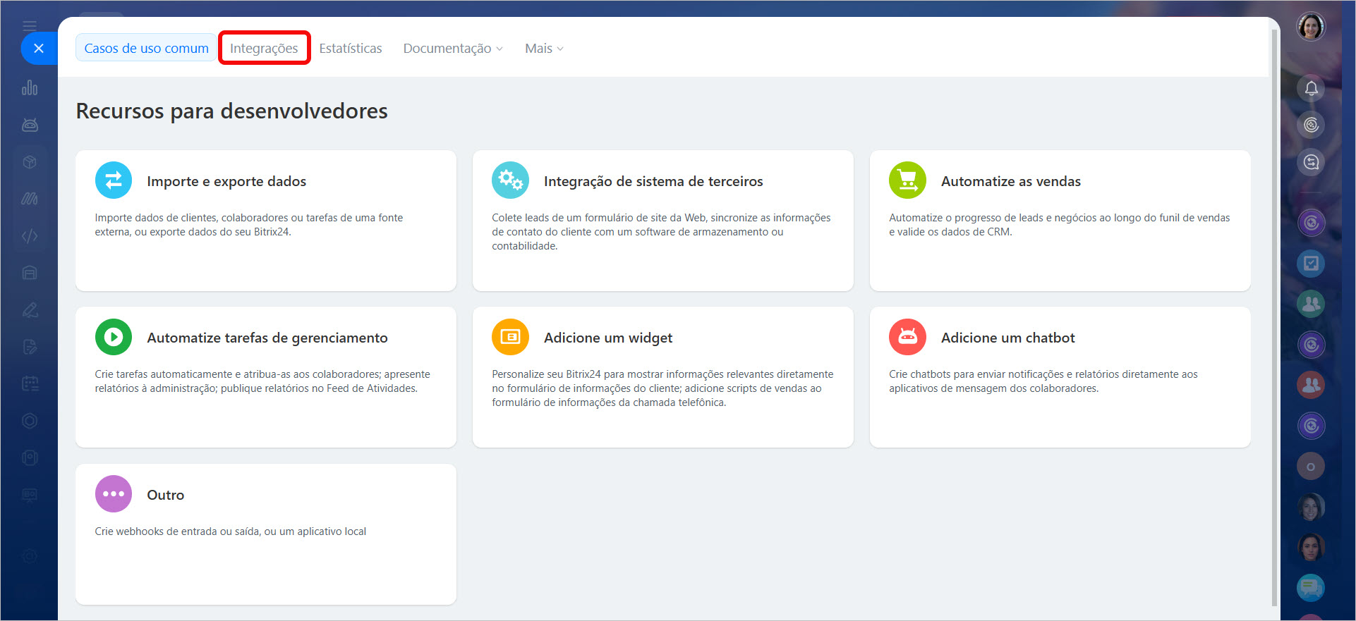Open Adicione um widget title
The image size is (1356, 621).
pyautogui.click(x=608, y=338)
